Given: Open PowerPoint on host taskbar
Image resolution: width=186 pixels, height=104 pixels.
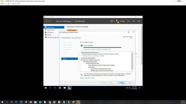Looking at the screenshot, I should pos(59,102).
